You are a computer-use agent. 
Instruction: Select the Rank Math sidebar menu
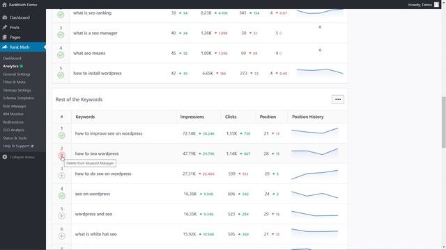tap(23, 47)
